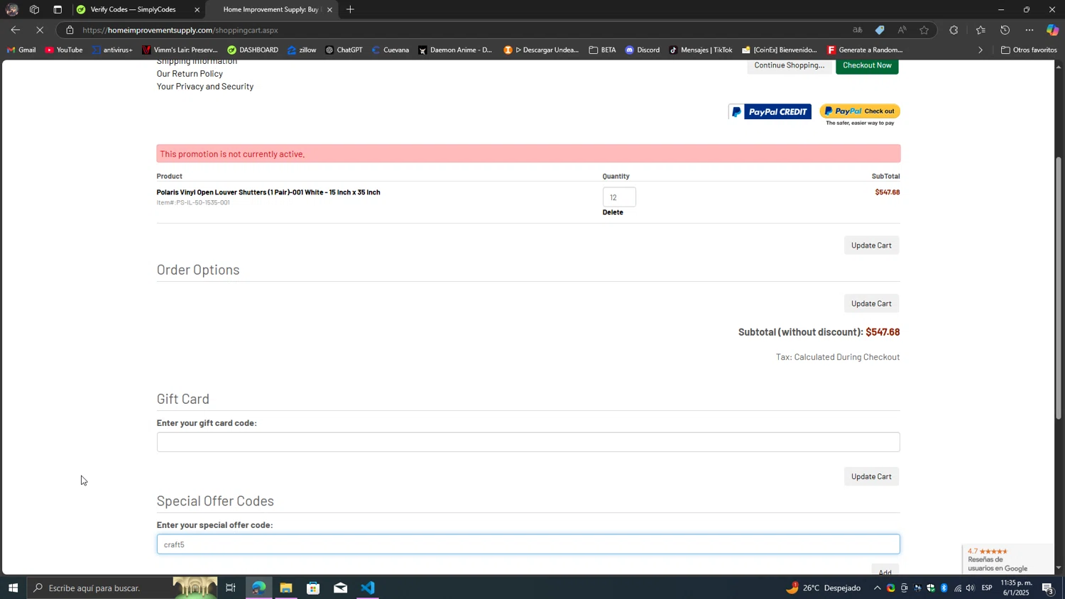1065x599 pixels.
Task: Open BETA bookmarks folder
Action: 602,50
